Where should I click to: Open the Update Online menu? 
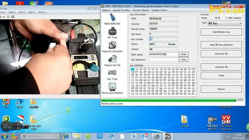pos(159,10)
